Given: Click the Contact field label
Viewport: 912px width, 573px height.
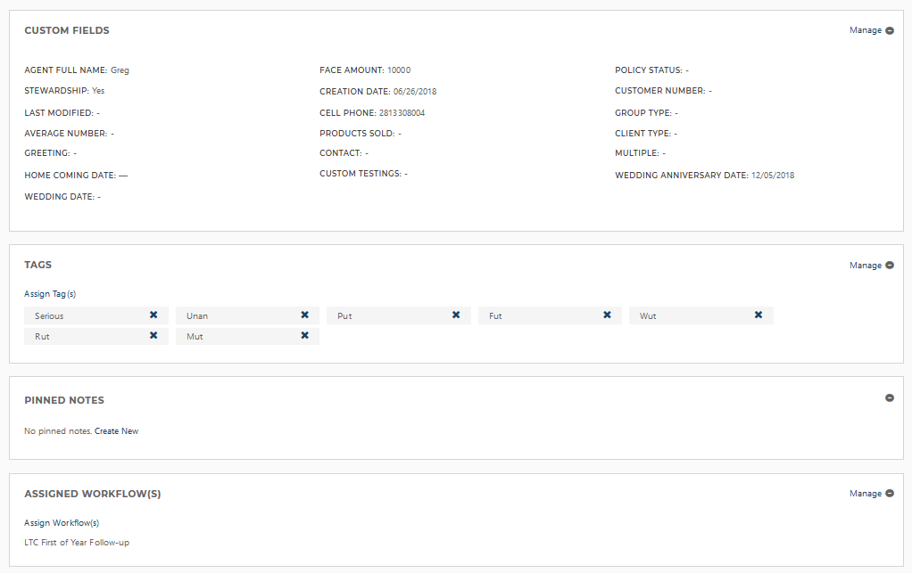Looking at the screenshot, I should pyautogui.click(x=341, y=152).
